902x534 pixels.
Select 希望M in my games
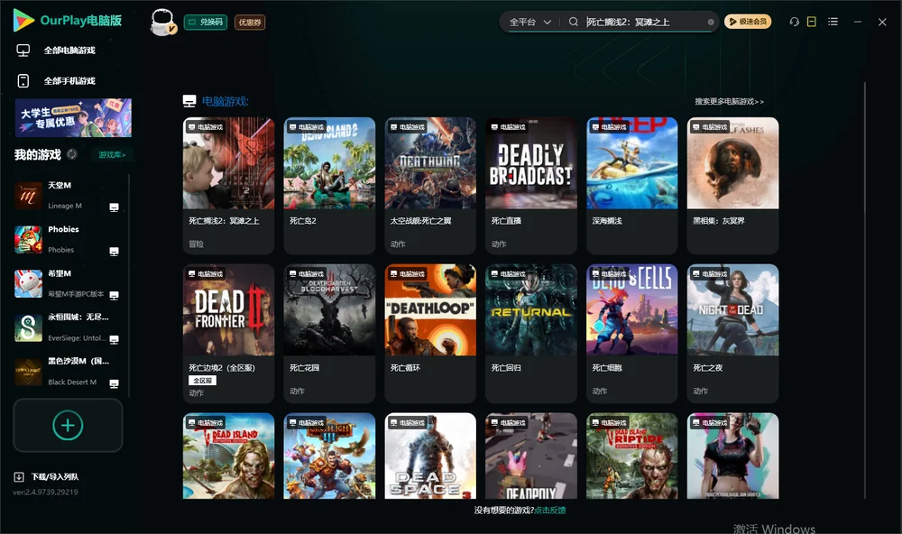point(68,284)
